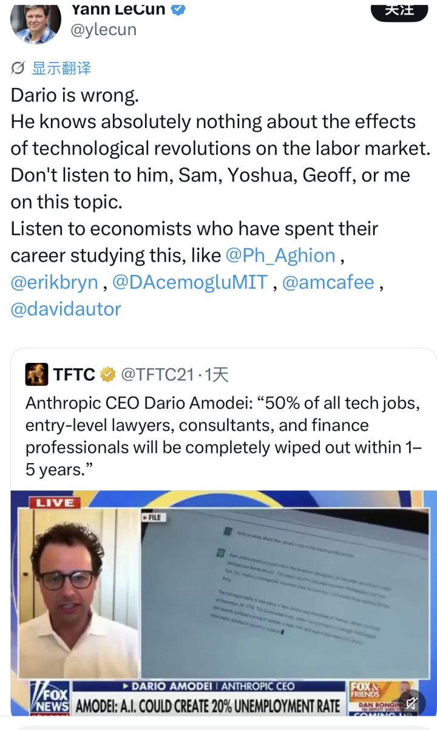Viewport: 437px width, 730px height.
Task: Open the @DAcemogluMIT mention
Action: click(x=189, y=282)
